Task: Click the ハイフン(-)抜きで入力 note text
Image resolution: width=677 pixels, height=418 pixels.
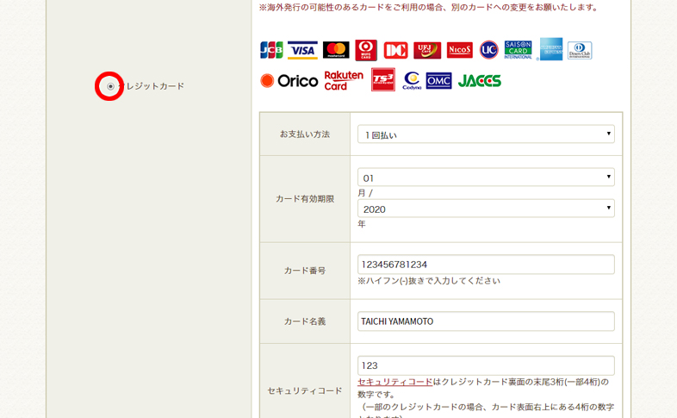Action: [x=429, y=281]
